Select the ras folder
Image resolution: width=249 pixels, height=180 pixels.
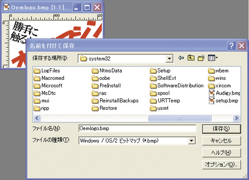pos(99,93)
